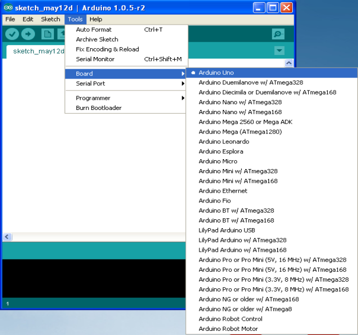Expand the Serial Port submenu
The width and height of the screenshot is (358, 335).
tap(125, 84)
